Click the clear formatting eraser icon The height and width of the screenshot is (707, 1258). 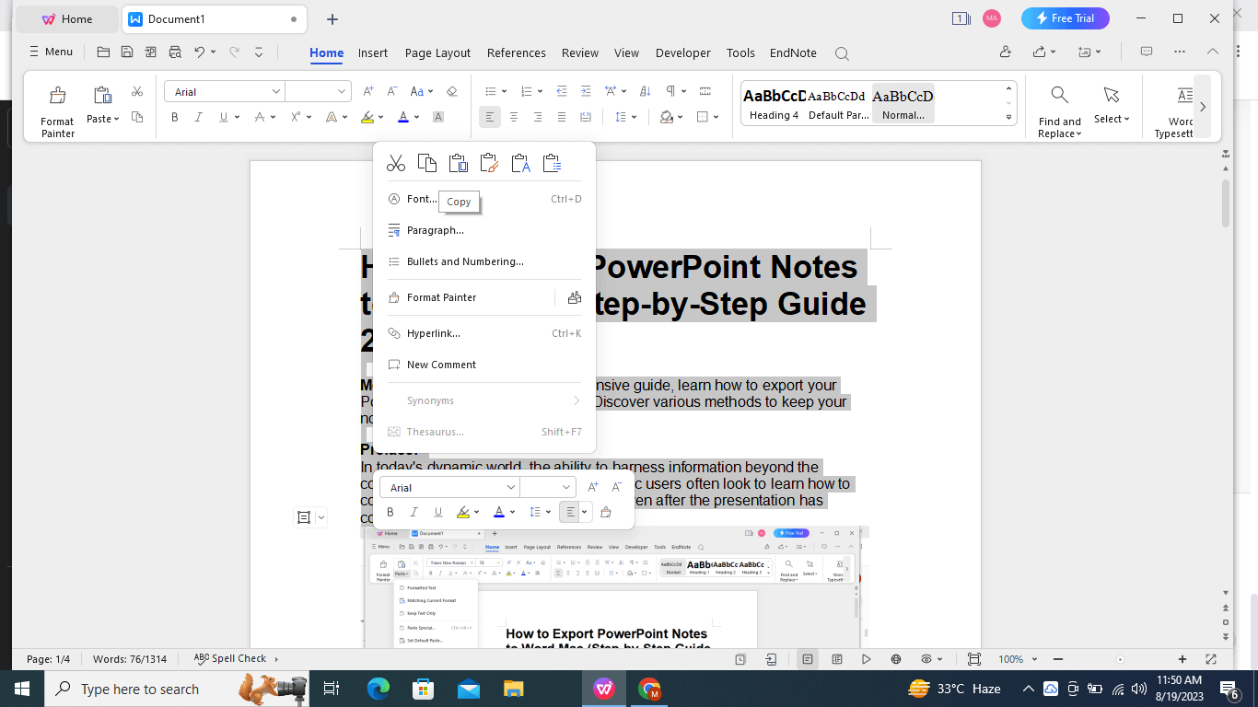[x=451, y=91]
